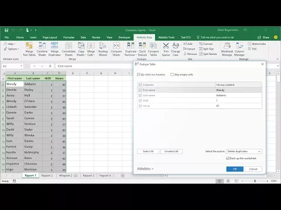Viewport: 281px width, 210px height.
Task: Open the Change Case tool
Action: click(176, 49)
